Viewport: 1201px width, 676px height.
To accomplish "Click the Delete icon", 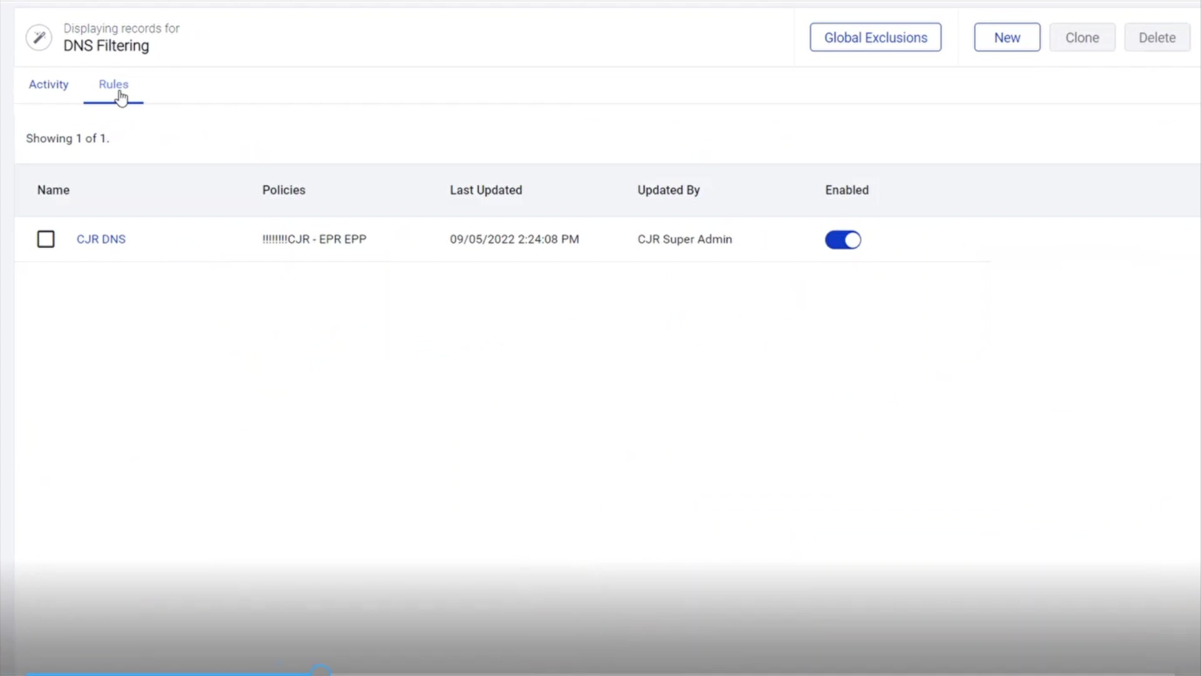I will 1157,37.
